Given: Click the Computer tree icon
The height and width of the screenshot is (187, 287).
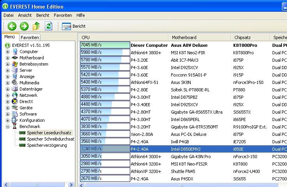Looking at the screenshot, I should [x=15, y=52].
